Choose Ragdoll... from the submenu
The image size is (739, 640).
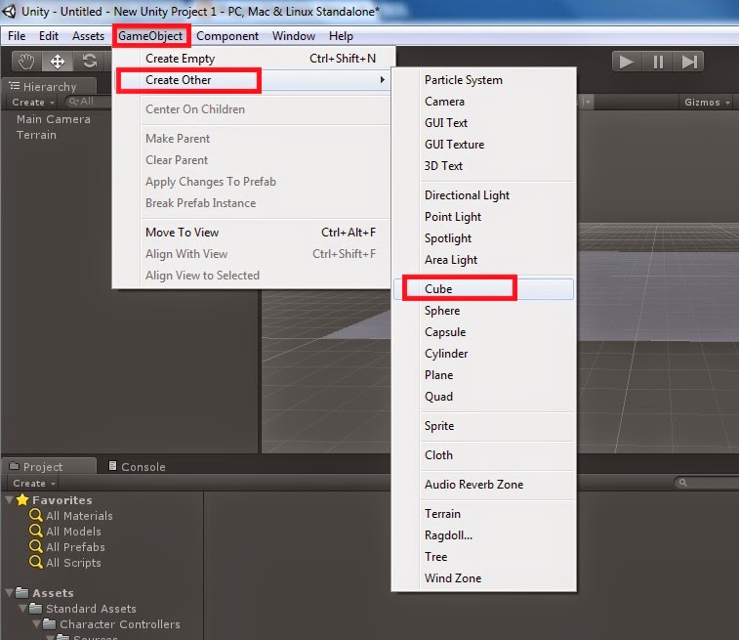(483, 535)
